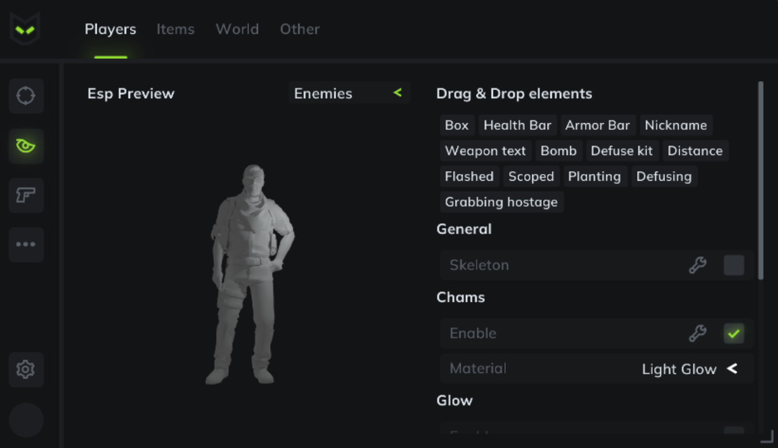Viewport: 778px width, 448px height.
Task: Open the aimbot crosshair panel
Action: pyautogui.click(x=26, y=95)
